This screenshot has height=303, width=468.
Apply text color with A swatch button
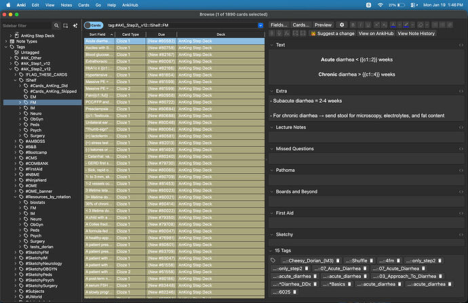tap(393, 25)
